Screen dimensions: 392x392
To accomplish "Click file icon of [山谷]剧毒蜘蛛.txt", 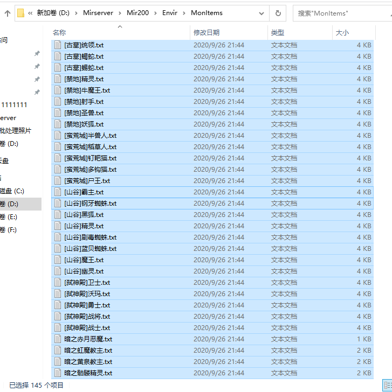I will [58, 237].
